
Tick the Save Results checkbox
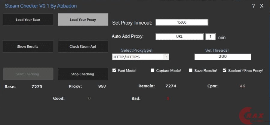[191, 70]
